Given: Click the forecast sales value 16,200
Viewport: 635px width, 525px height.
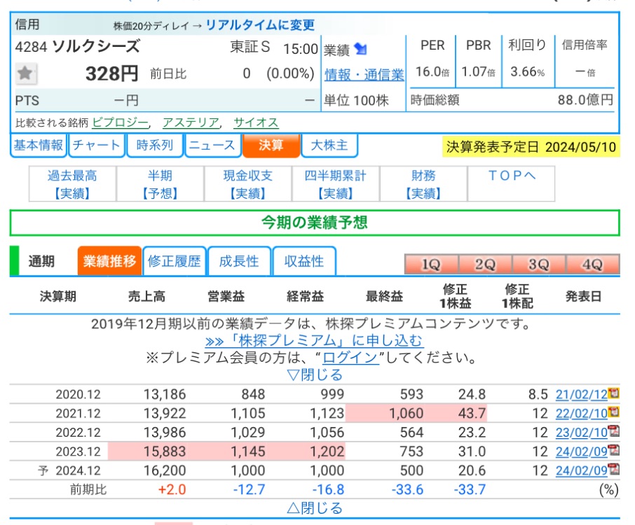Looking at the screenshot, I should (165, 470).
